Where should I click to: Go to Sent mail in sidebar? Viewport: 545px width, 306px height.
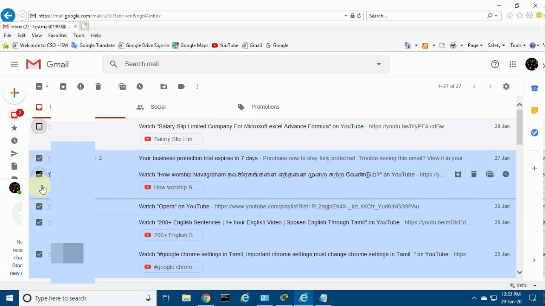pos(14,153)
